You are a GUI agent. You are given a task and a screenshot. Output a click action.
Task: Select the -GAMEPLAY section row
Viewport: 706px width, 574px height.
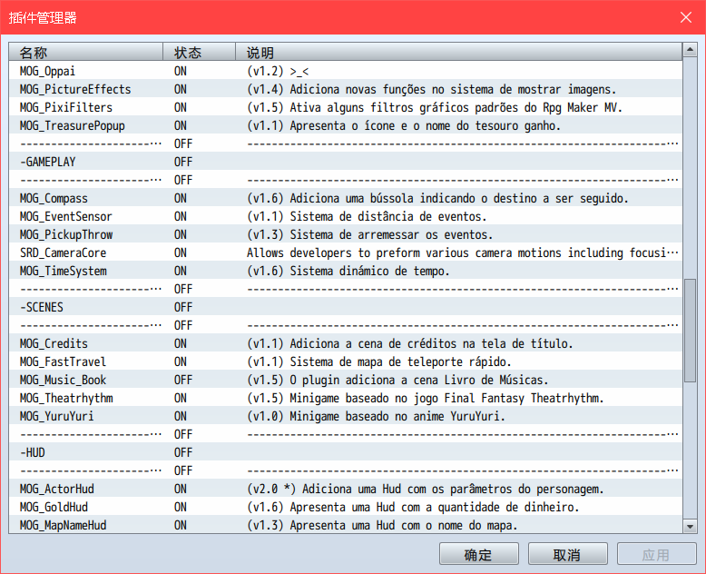pyautogui.click(x=346, y=162)
